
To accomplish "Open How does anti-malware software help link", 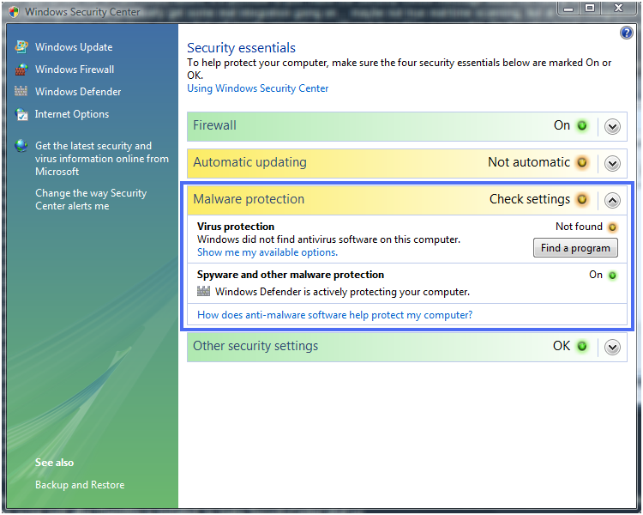I will [x=334, y=315].
